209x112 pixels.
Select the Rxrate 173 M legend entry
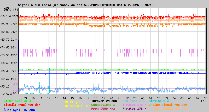[x=134, y=109]
